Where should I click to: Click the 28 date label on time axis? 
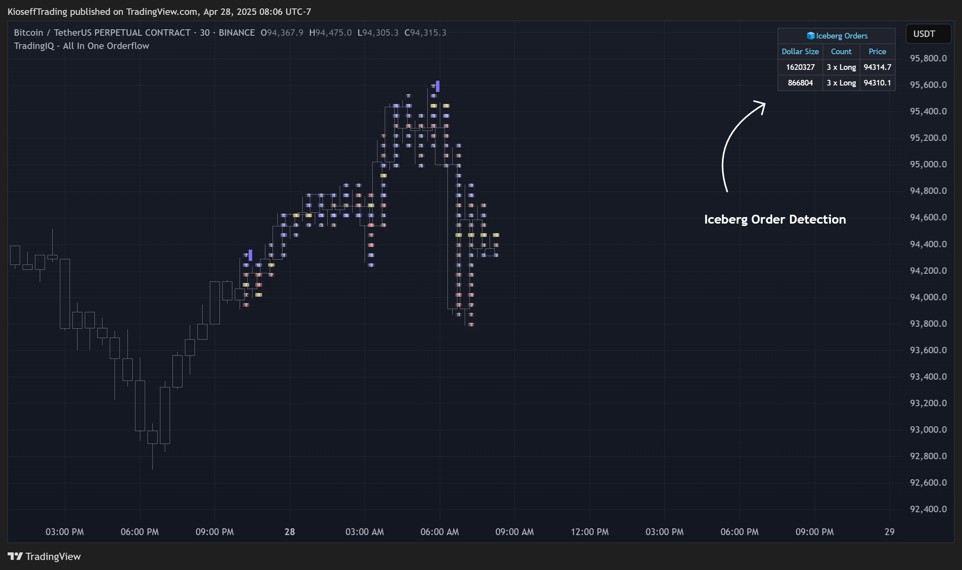click(x=289, y=532)
